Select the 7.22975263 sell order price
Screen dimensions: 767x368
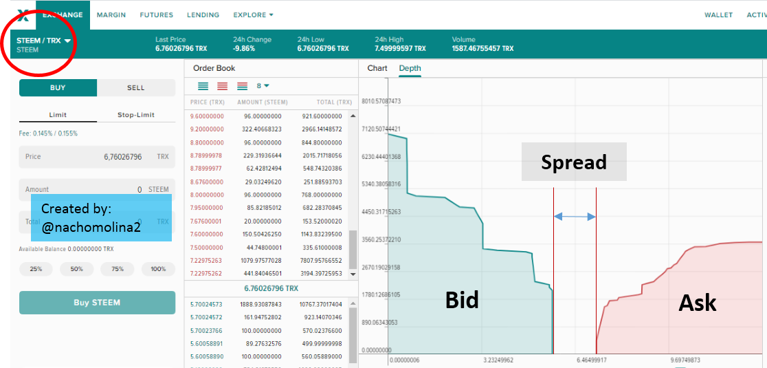[207, 261]
